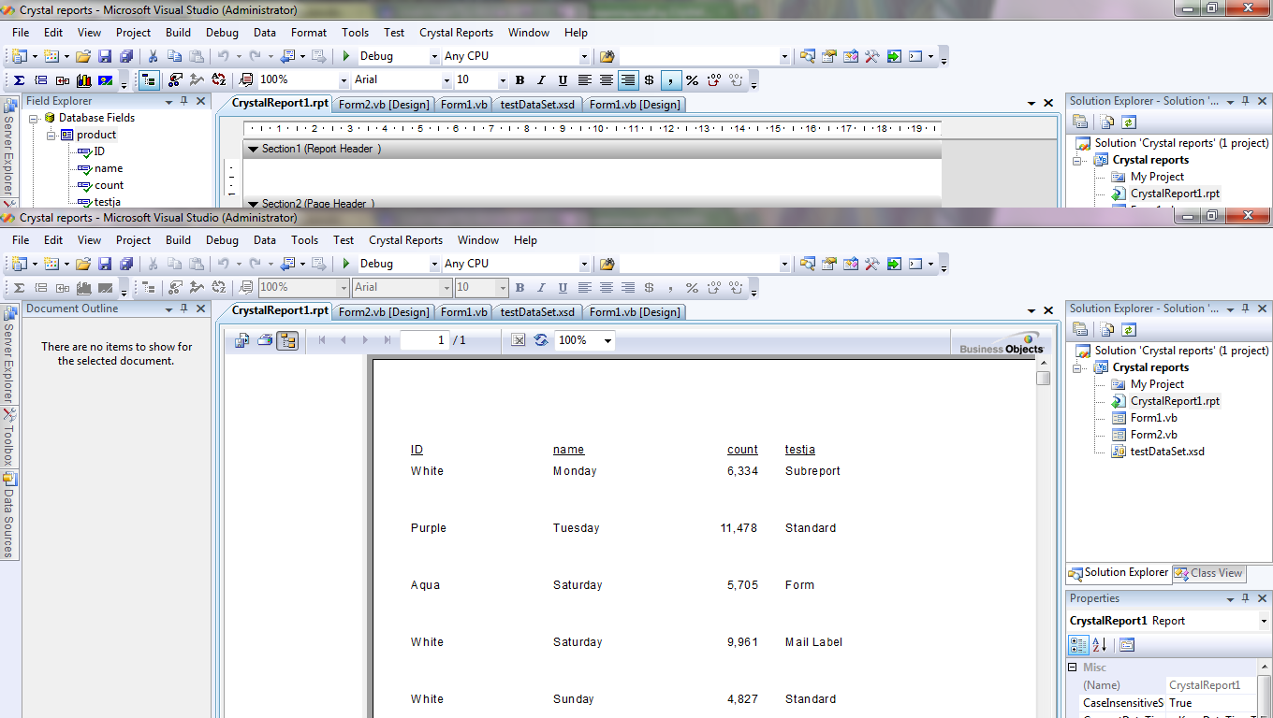This screenshot has width=1273, height=718.
Task: Click Show All Files icon in lower Solution Explorer
Action: click(x=1107, y=329)
